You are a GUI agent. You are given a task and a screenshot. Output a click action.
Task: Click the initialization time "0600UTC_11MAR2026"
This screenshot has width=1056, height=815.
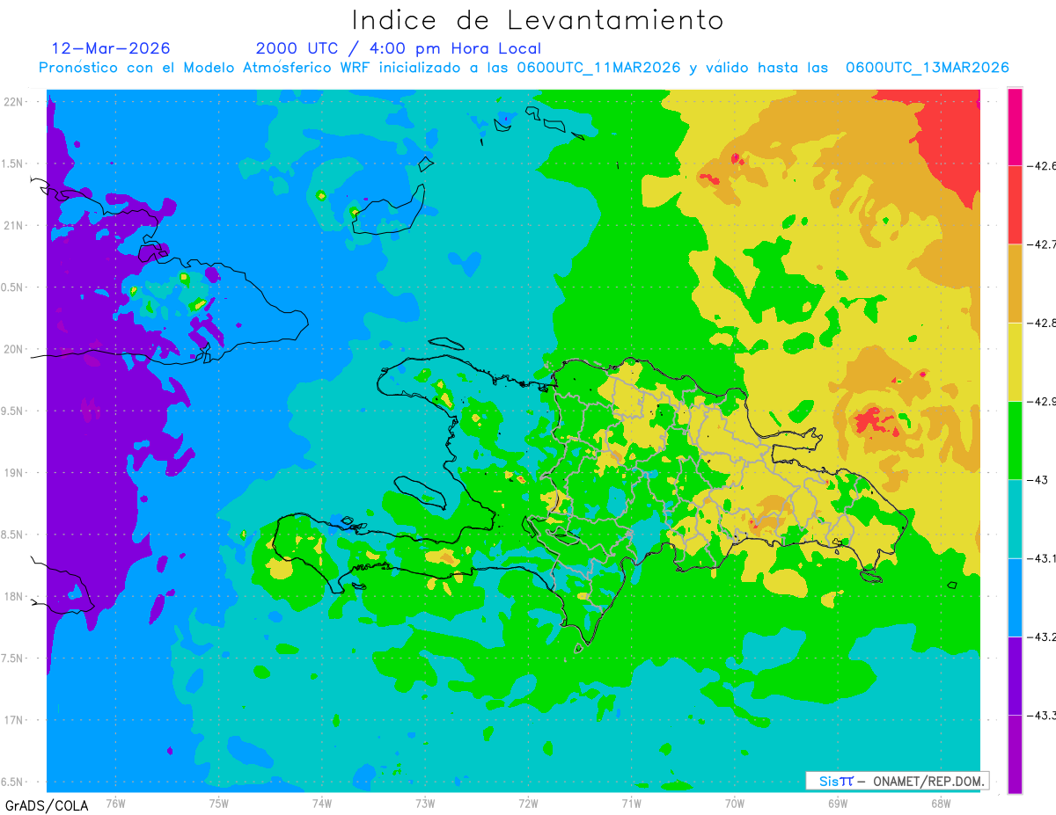598,68
